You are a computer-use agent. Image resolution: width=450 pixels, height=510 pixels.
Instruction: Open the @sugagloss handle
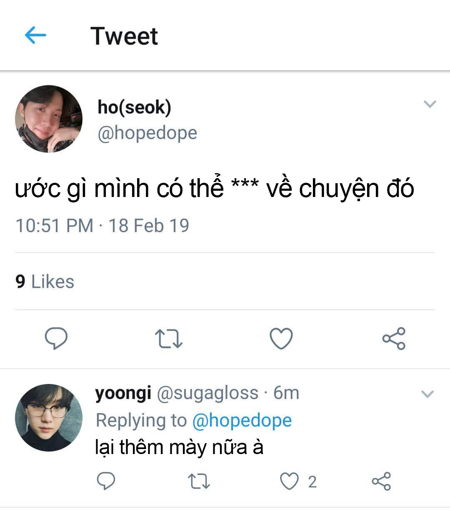click(x=207, y=393)
